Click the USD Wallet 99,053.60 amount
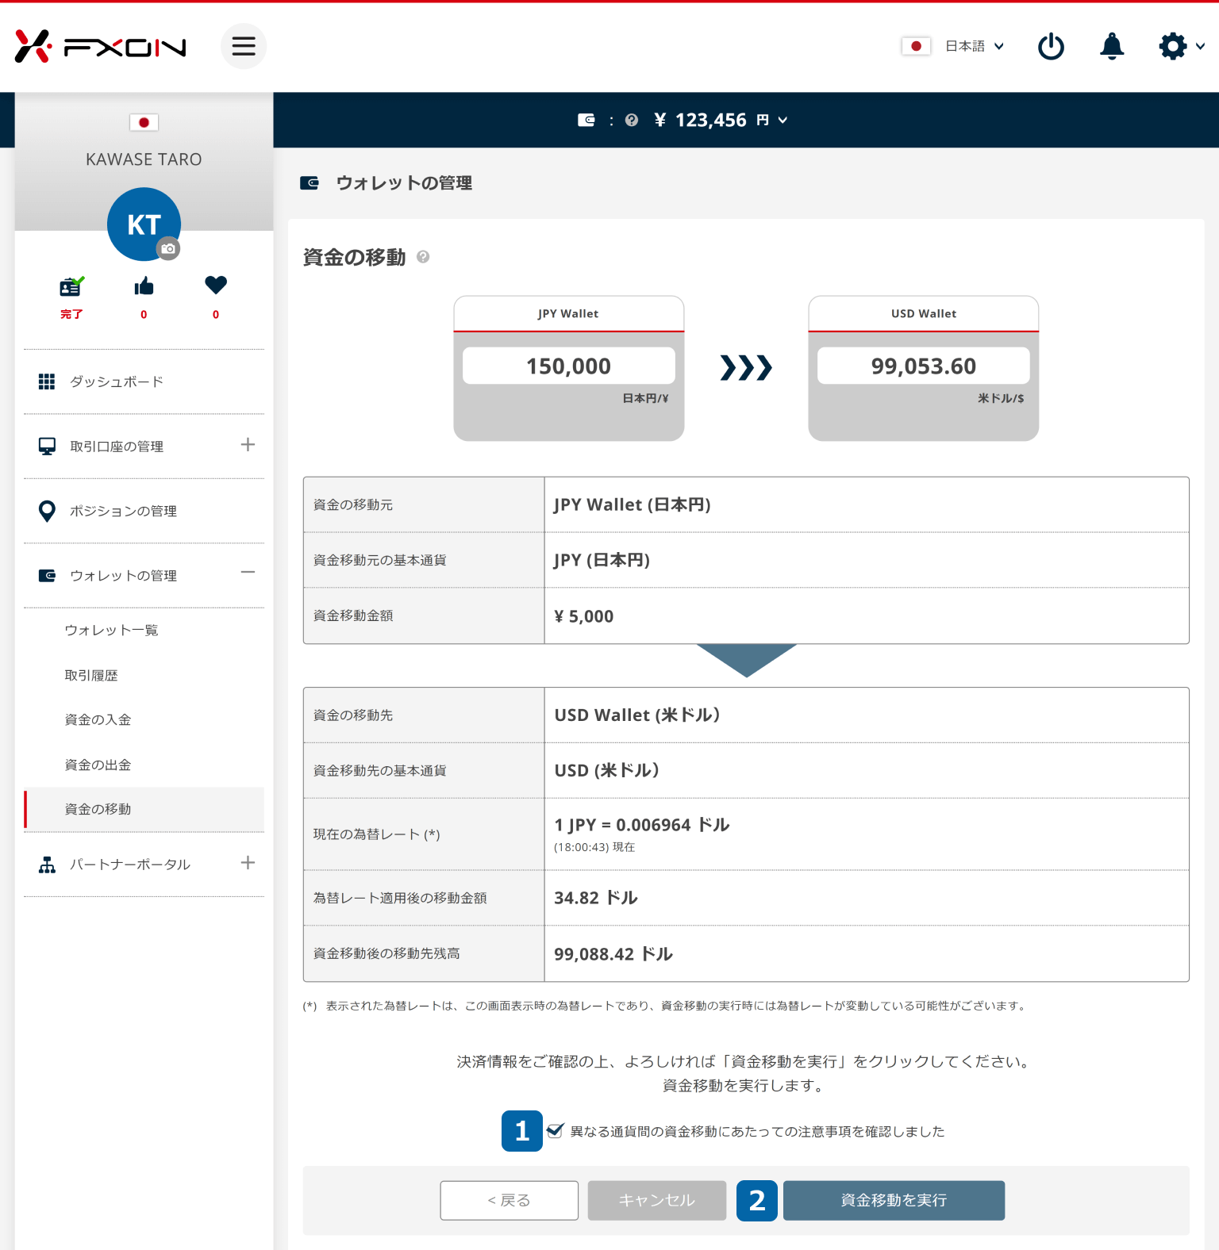The image size is (1219, 1250). click(924, 366)
